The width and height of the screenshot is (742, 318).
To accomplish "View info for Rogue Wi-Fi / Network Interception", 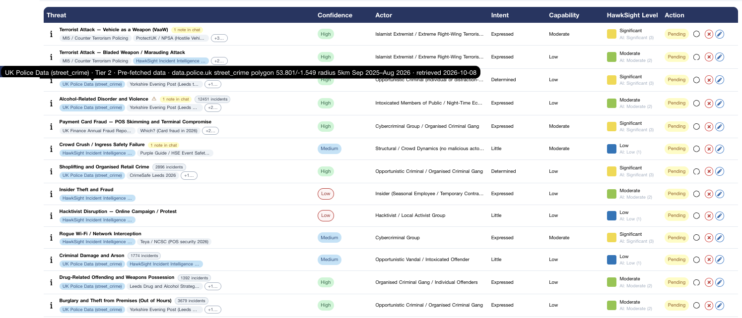I will click(51, 238).
